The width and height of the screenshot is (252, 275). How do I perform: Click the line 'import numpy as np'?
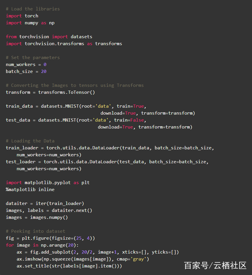tap(30, 23)
